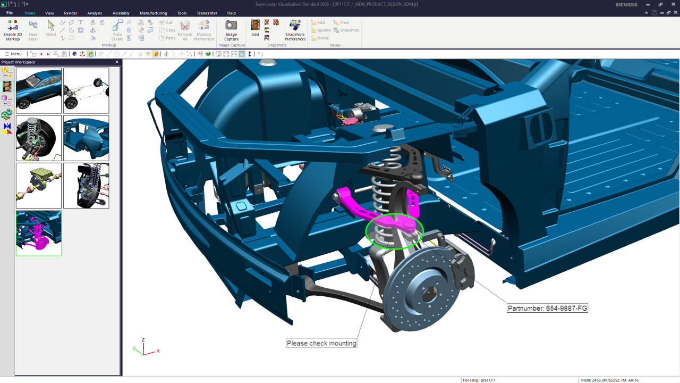Switch to the View ribbon tab

click(49, 13)
